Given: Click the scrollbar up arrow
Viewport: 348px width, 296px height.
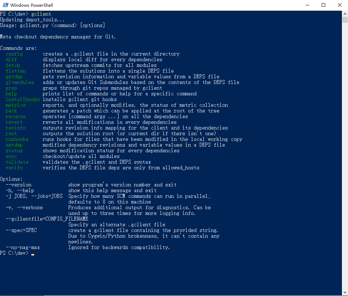Looking at the screenshot, I should [345, 14].
